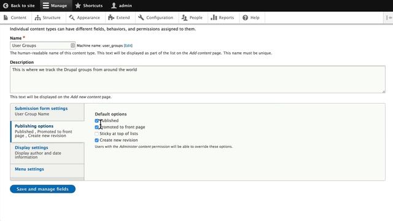Uncheck Create new revision

(x=96, y=141)
